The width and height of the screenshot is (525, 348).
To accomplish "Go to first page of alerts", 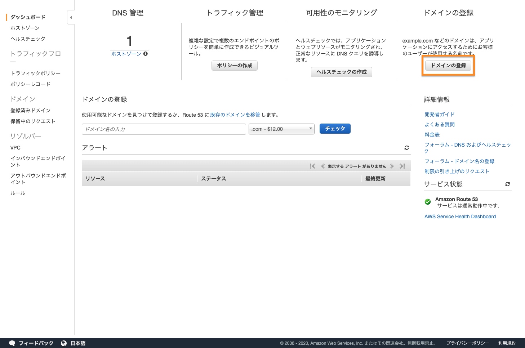I will (x=312, y=166).
